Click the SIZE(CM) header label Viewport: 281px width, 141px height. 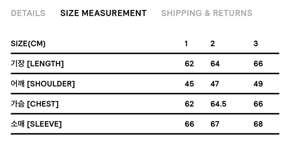click(28, 44)
